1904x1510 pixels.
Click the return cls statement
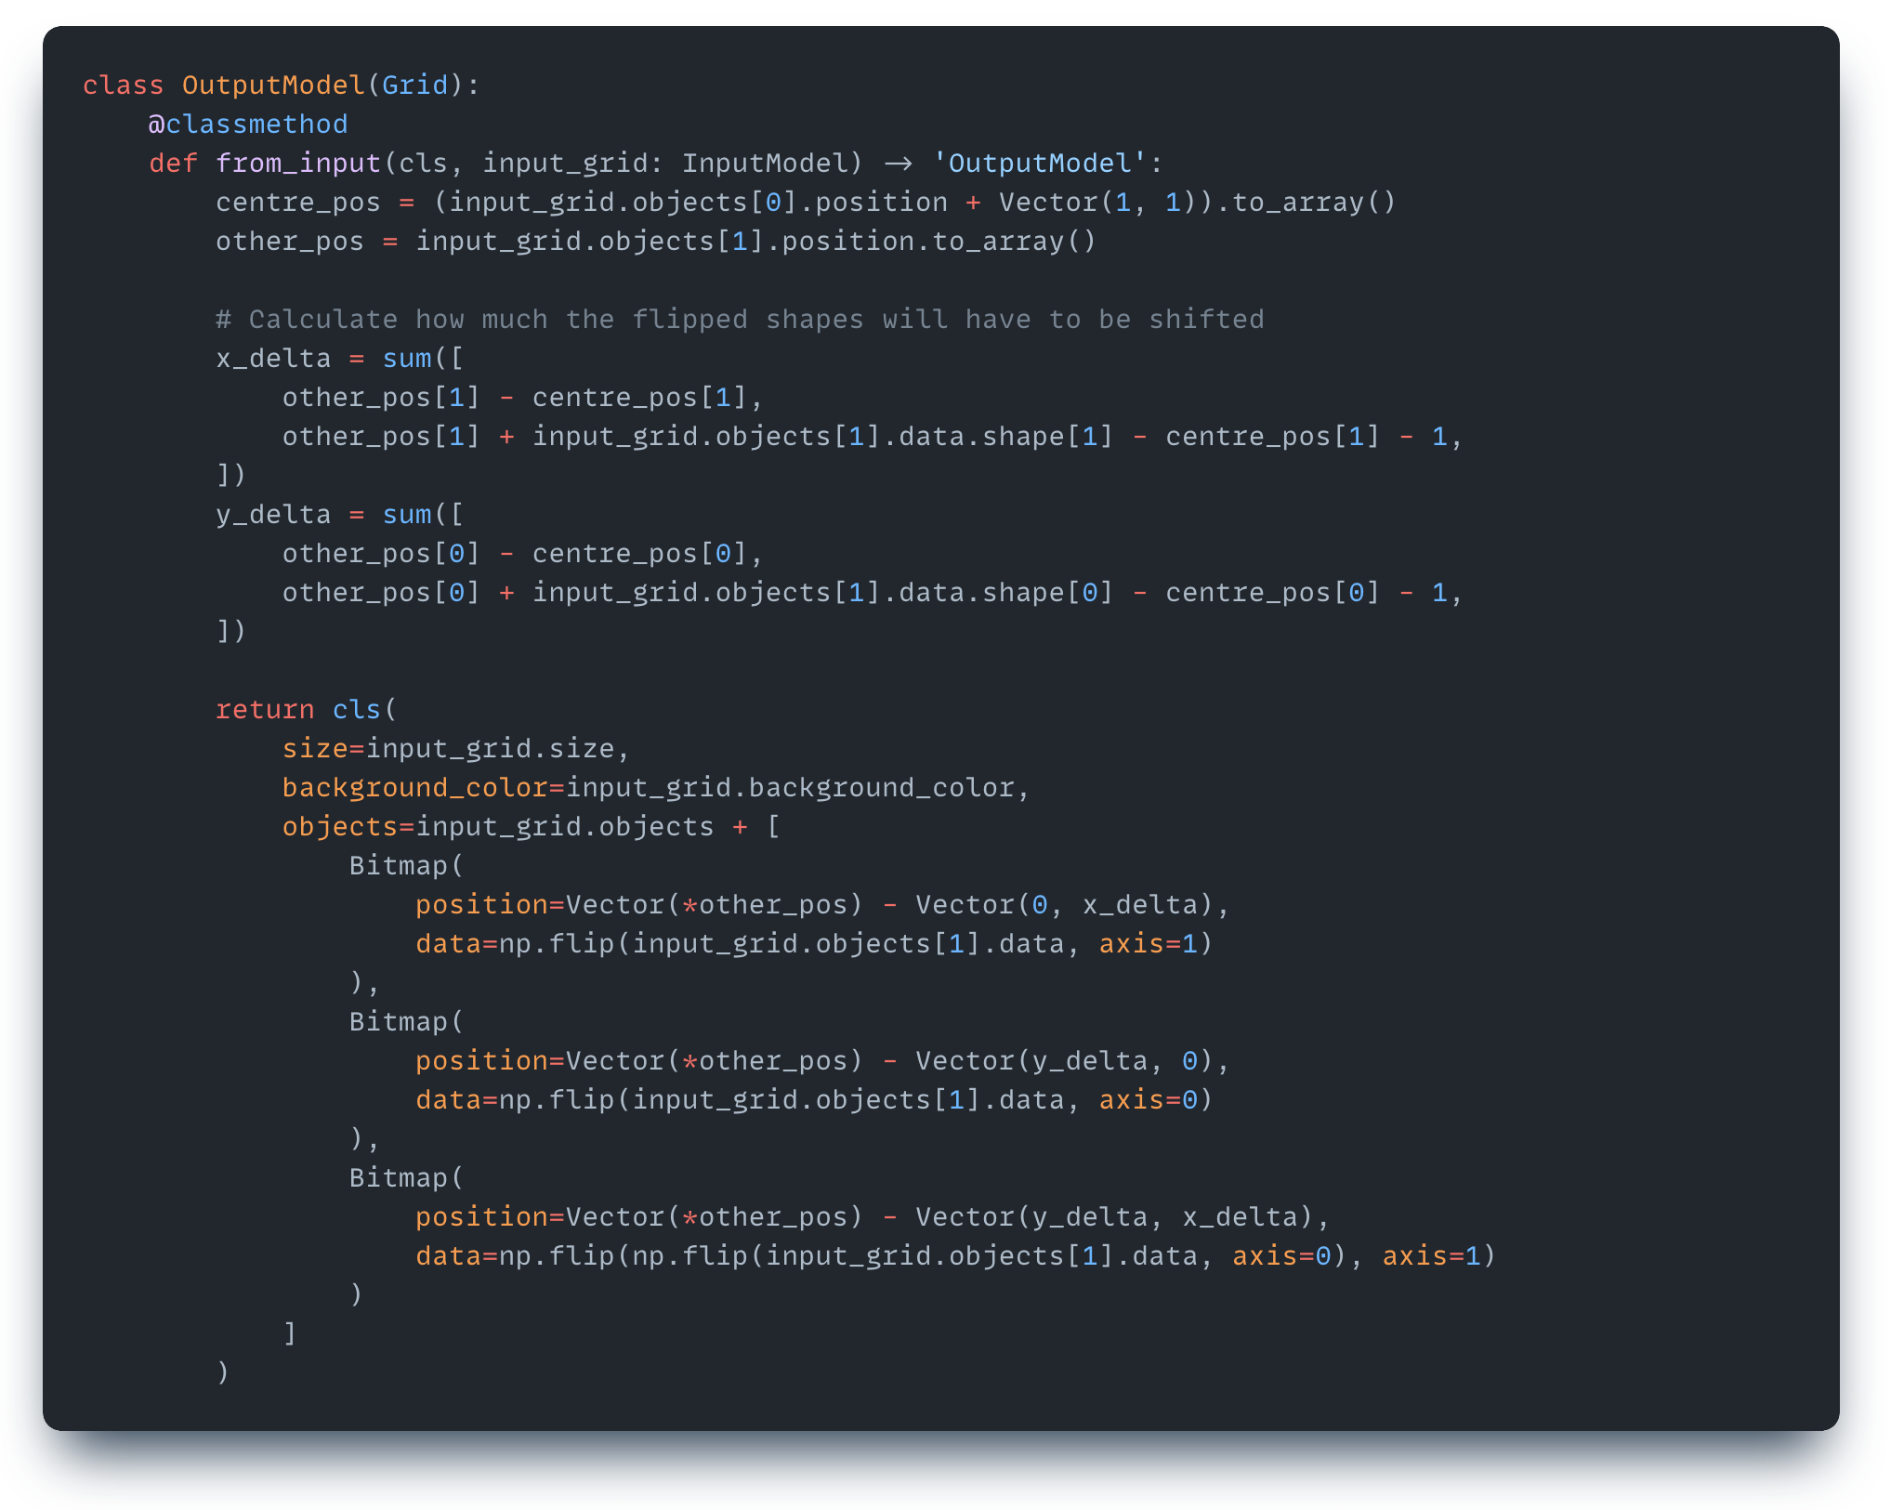coord(307,709)
